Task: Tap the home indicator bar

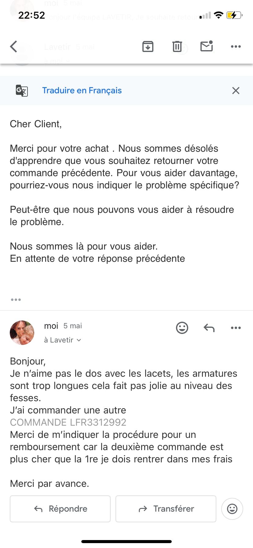Action: pos(127,542)
